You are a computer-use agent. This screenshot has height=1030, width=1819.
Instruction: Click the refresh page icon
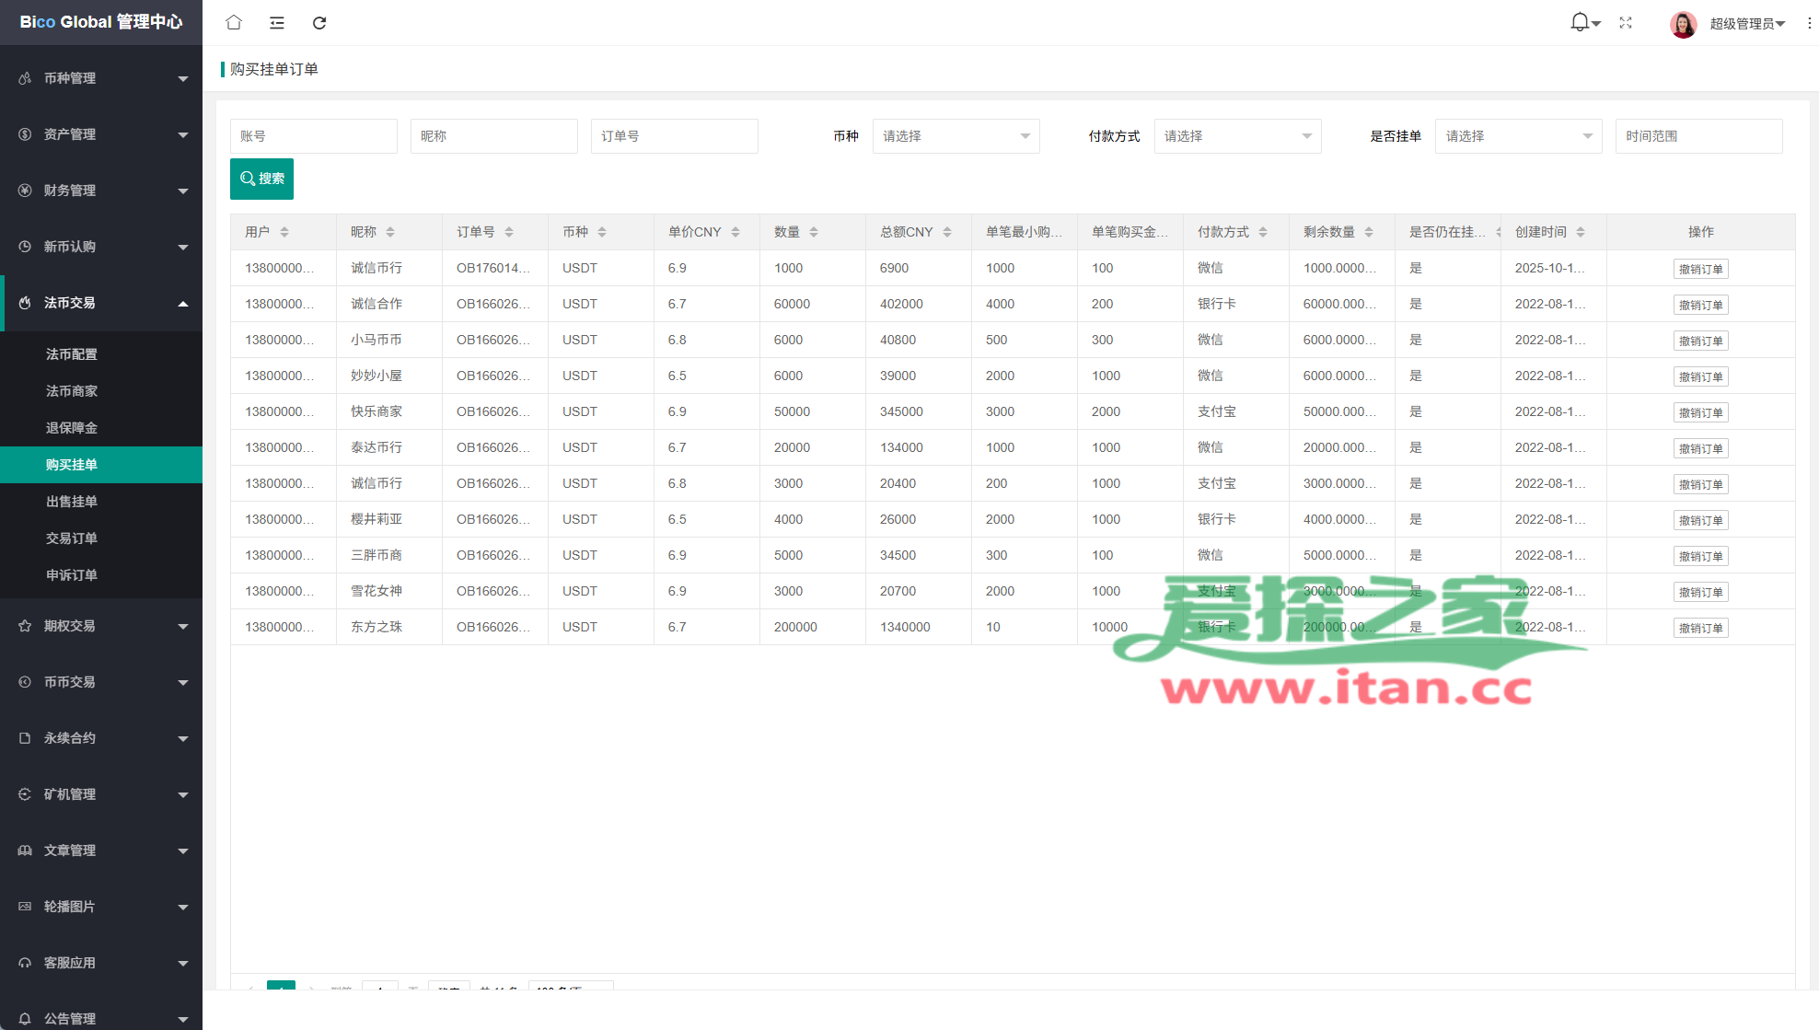pos(319,22)
